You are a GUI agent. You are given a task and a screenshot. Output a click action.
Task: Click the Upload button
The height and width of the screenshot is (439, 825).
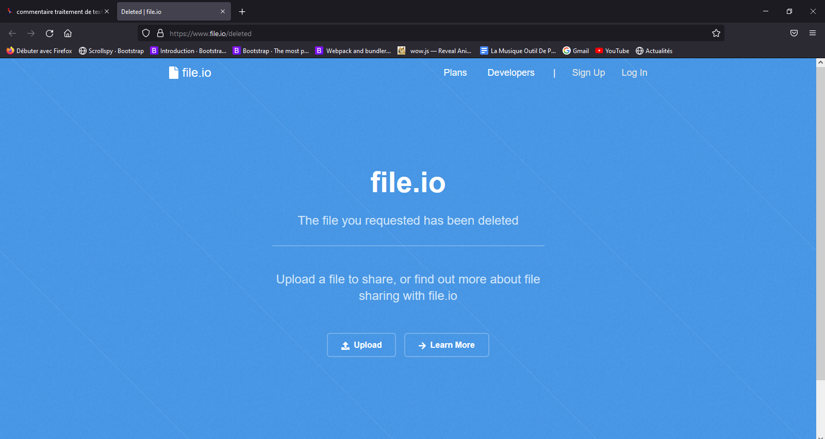[x=361, y=345]
